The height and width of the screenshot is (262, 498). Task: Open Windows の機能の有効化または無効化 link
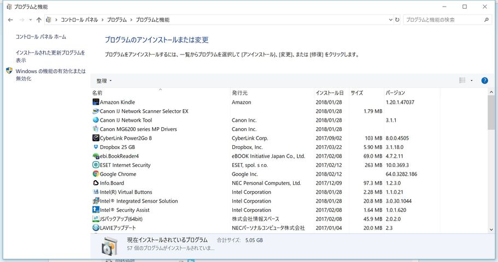pyautogui.click(x=50, y=75)
